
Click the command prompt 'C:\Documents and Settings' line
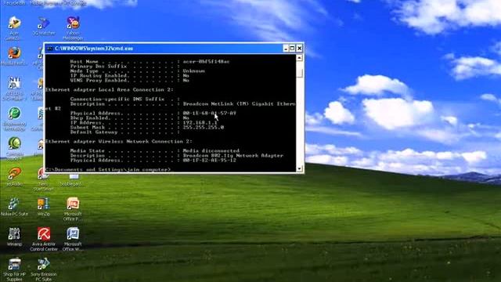[108, 169]
